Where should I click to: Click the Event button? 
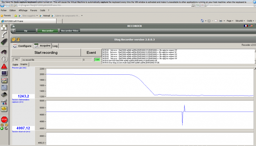pyautogui.click(x=91, y=53)
